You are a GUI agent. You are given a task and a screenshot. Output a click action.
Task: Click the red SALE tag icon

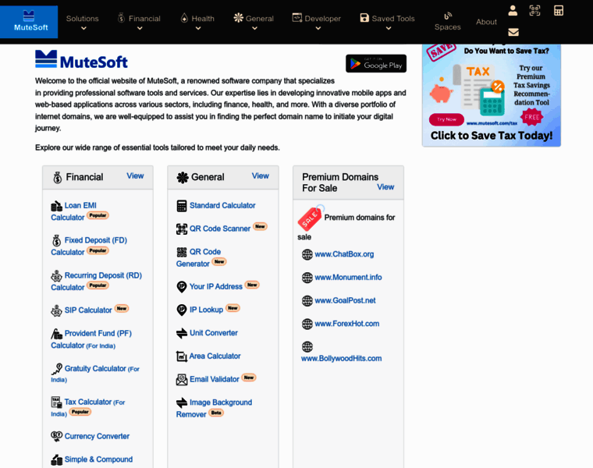point(310,218)
